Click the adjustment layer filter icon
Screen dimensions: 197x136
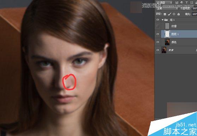[182, 2]
